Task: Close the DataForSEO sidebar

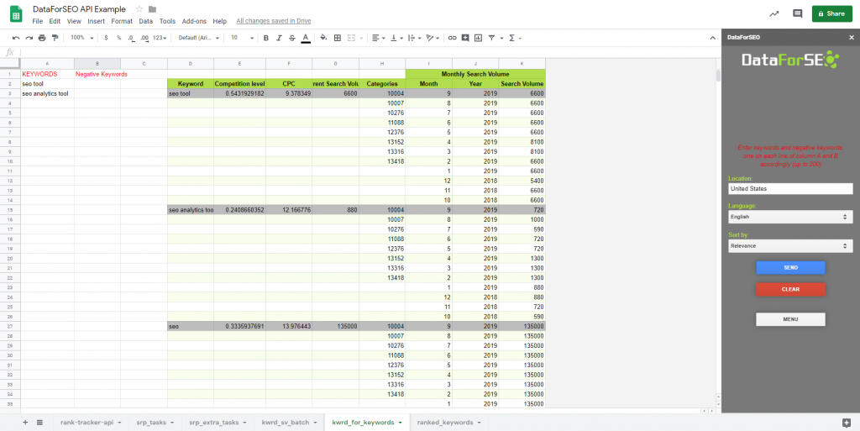Action: pos(852,38)
